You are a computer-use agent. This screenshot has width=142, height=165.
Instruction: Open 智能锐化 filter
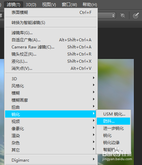tap(113, 150)
